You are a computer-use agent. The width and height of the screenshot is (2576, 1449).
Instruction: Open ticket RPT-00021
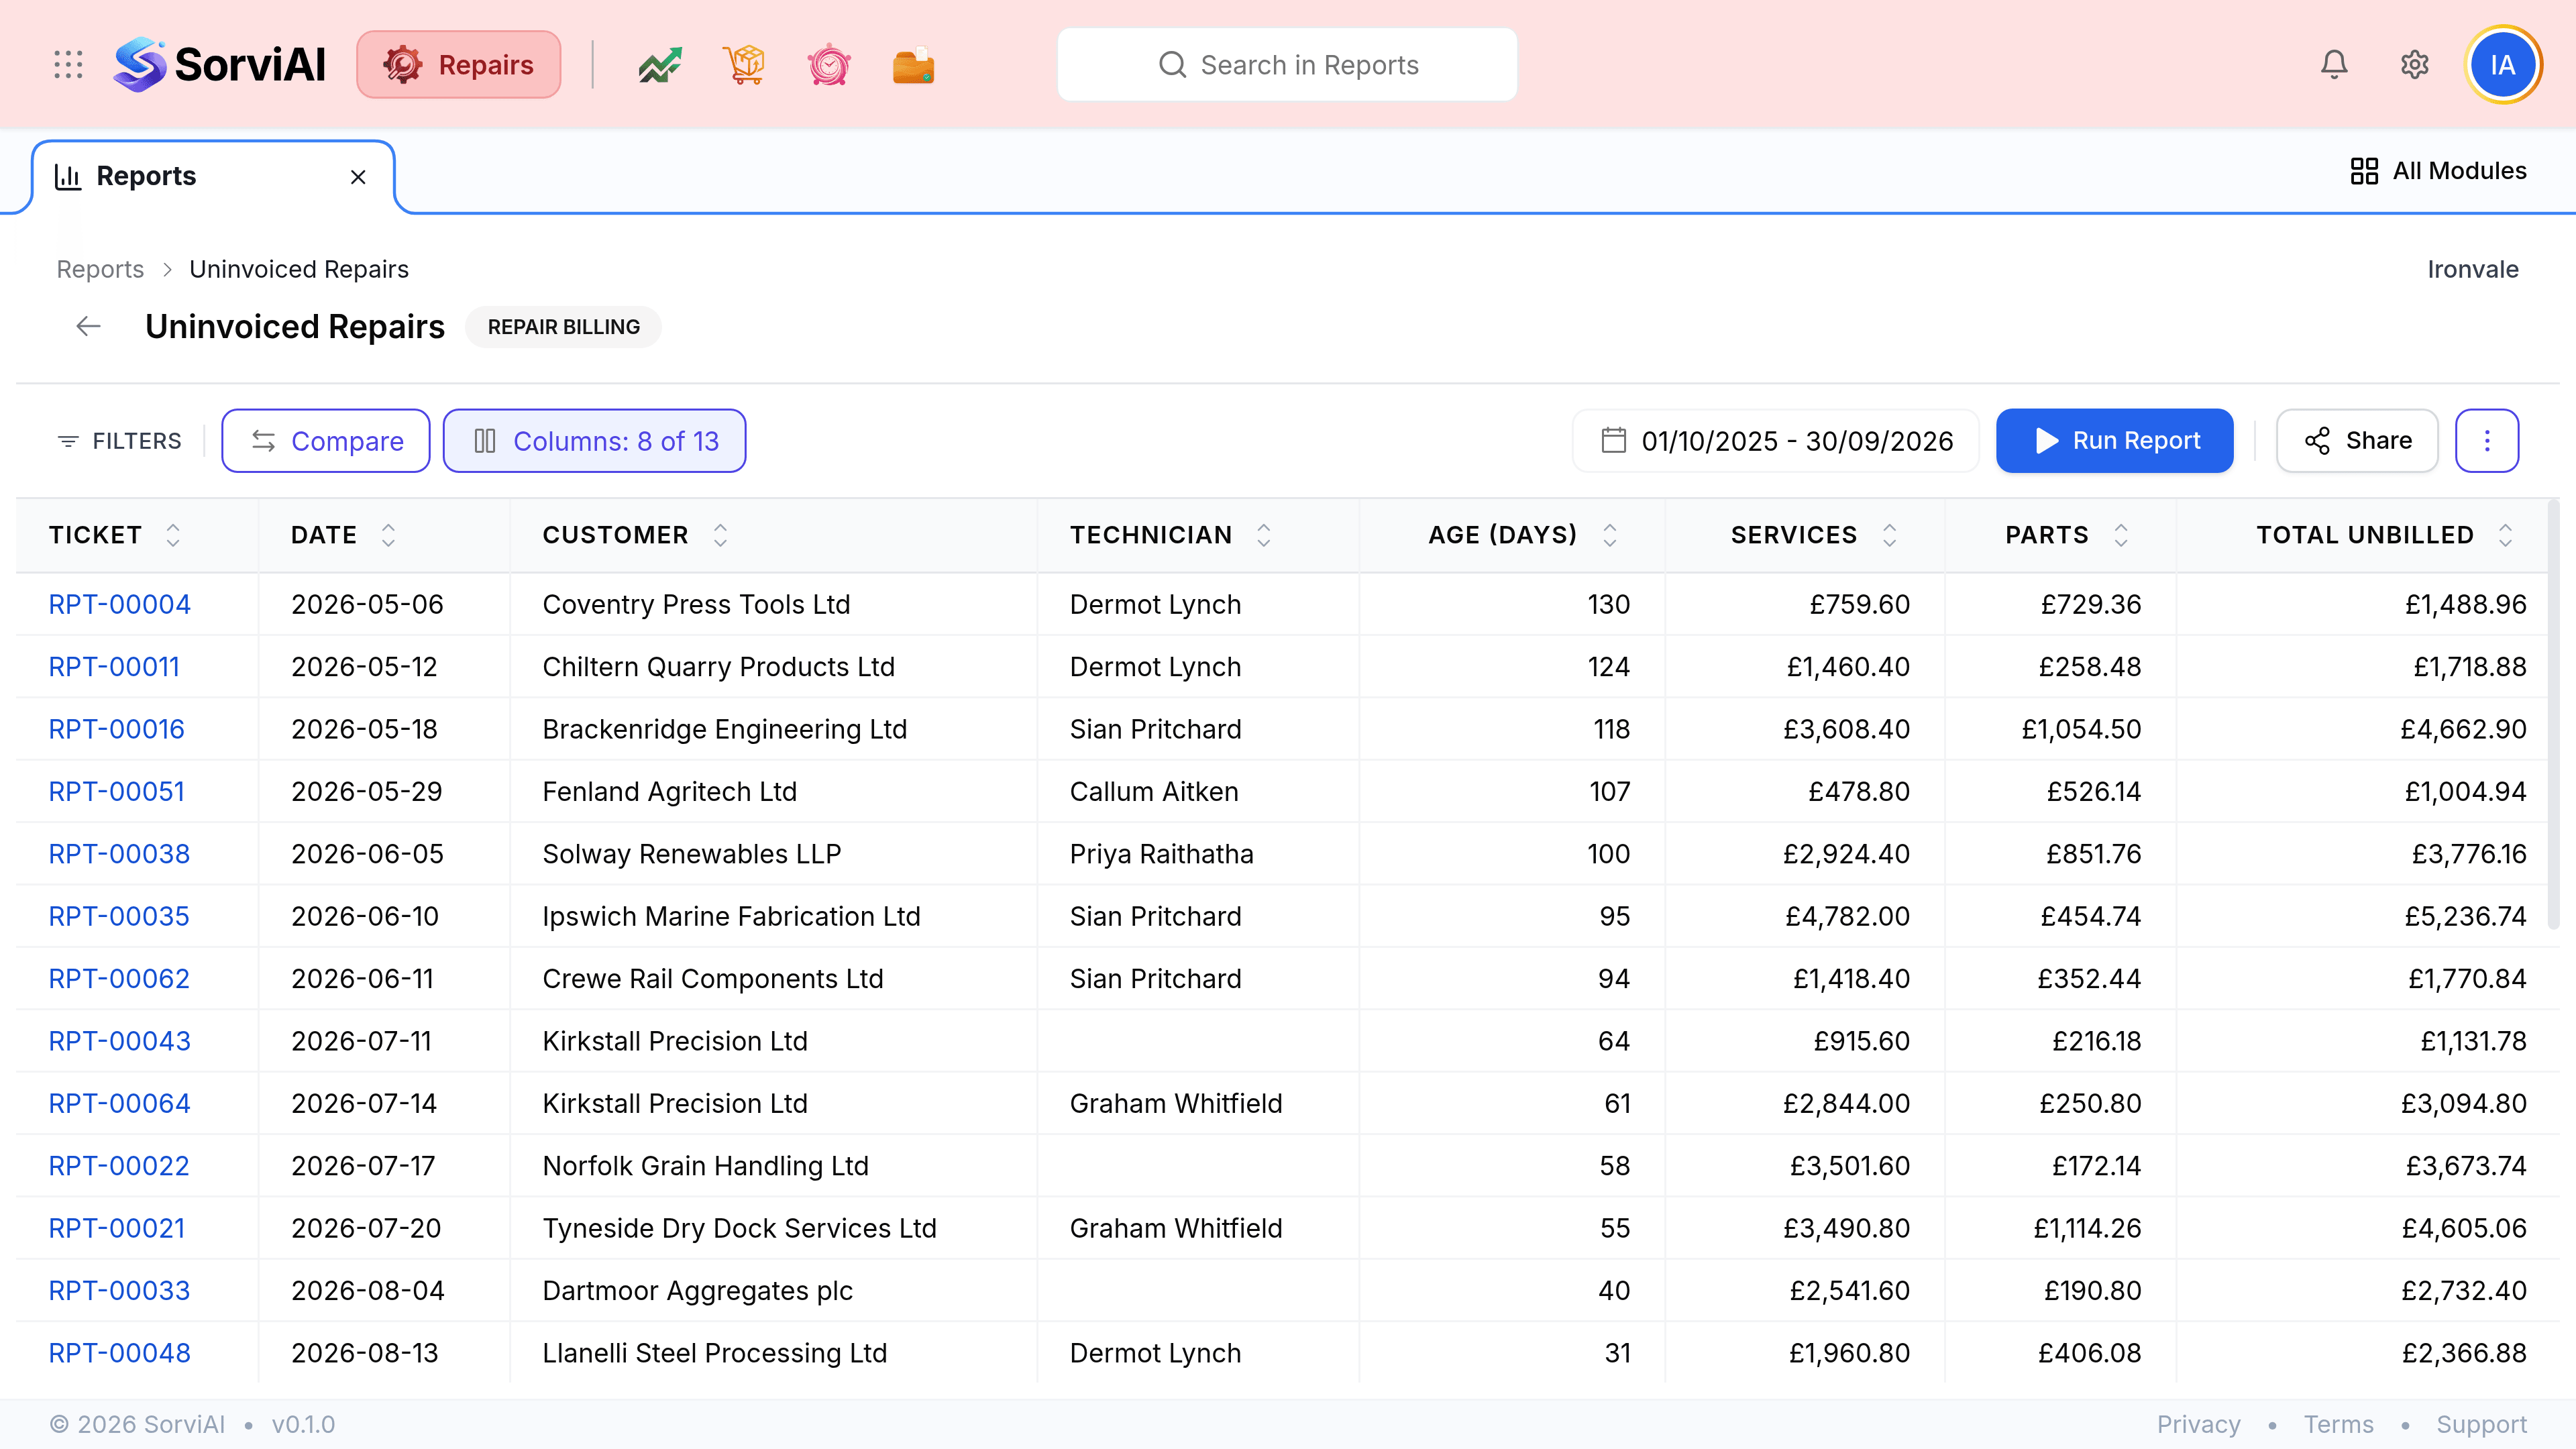pos(116,1228)
